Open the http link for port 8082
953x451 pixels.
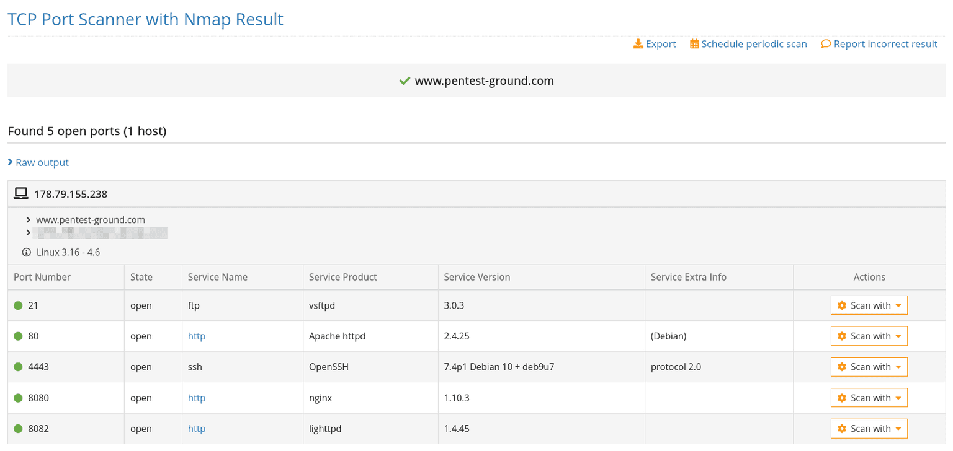[197, 428]
